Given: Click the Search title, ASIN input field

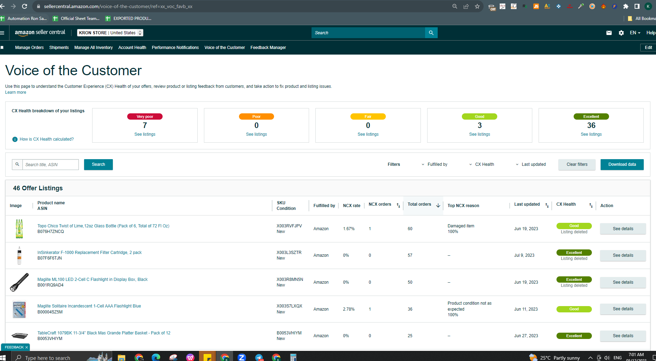Looking at the screenshot, I should [x=50, y=164].
